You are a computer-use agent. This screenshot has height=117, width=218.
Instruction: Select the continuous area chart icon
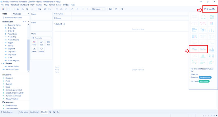tap(194, 49)
